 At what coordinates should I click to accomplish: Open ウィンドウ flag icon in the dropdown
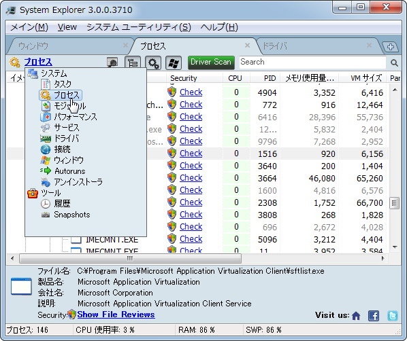46,160
